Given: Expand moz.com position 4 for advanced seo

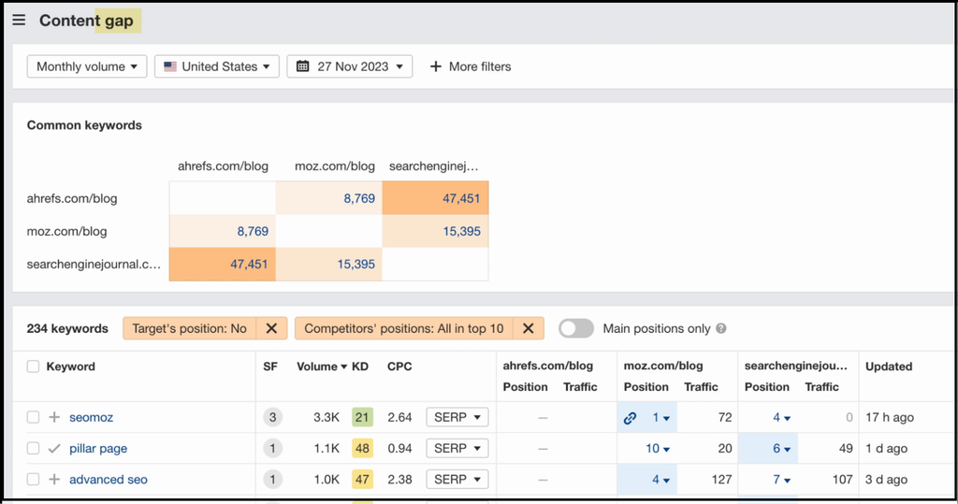Looking at the screenshot, I should [x=661, y=480].
